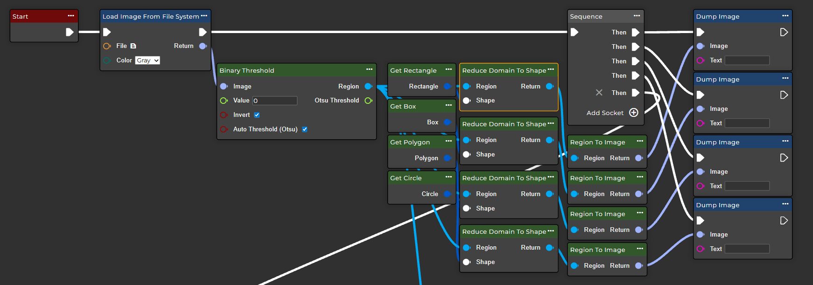Open the Get Polygon node options menu
The image size is (813, 285).
click(x=449, y=141)
